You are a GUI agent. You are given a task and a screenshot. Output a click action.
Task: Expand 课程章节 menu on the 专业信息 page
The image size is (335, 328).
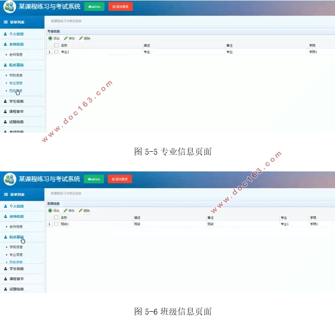[x=22, y=112]
